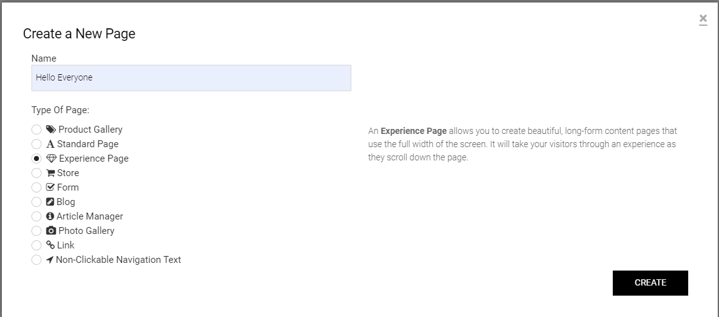The height and width of the screenshot is (317, 719).
Task: Select the Product Gallery radio button
Action: click(36, 130)
